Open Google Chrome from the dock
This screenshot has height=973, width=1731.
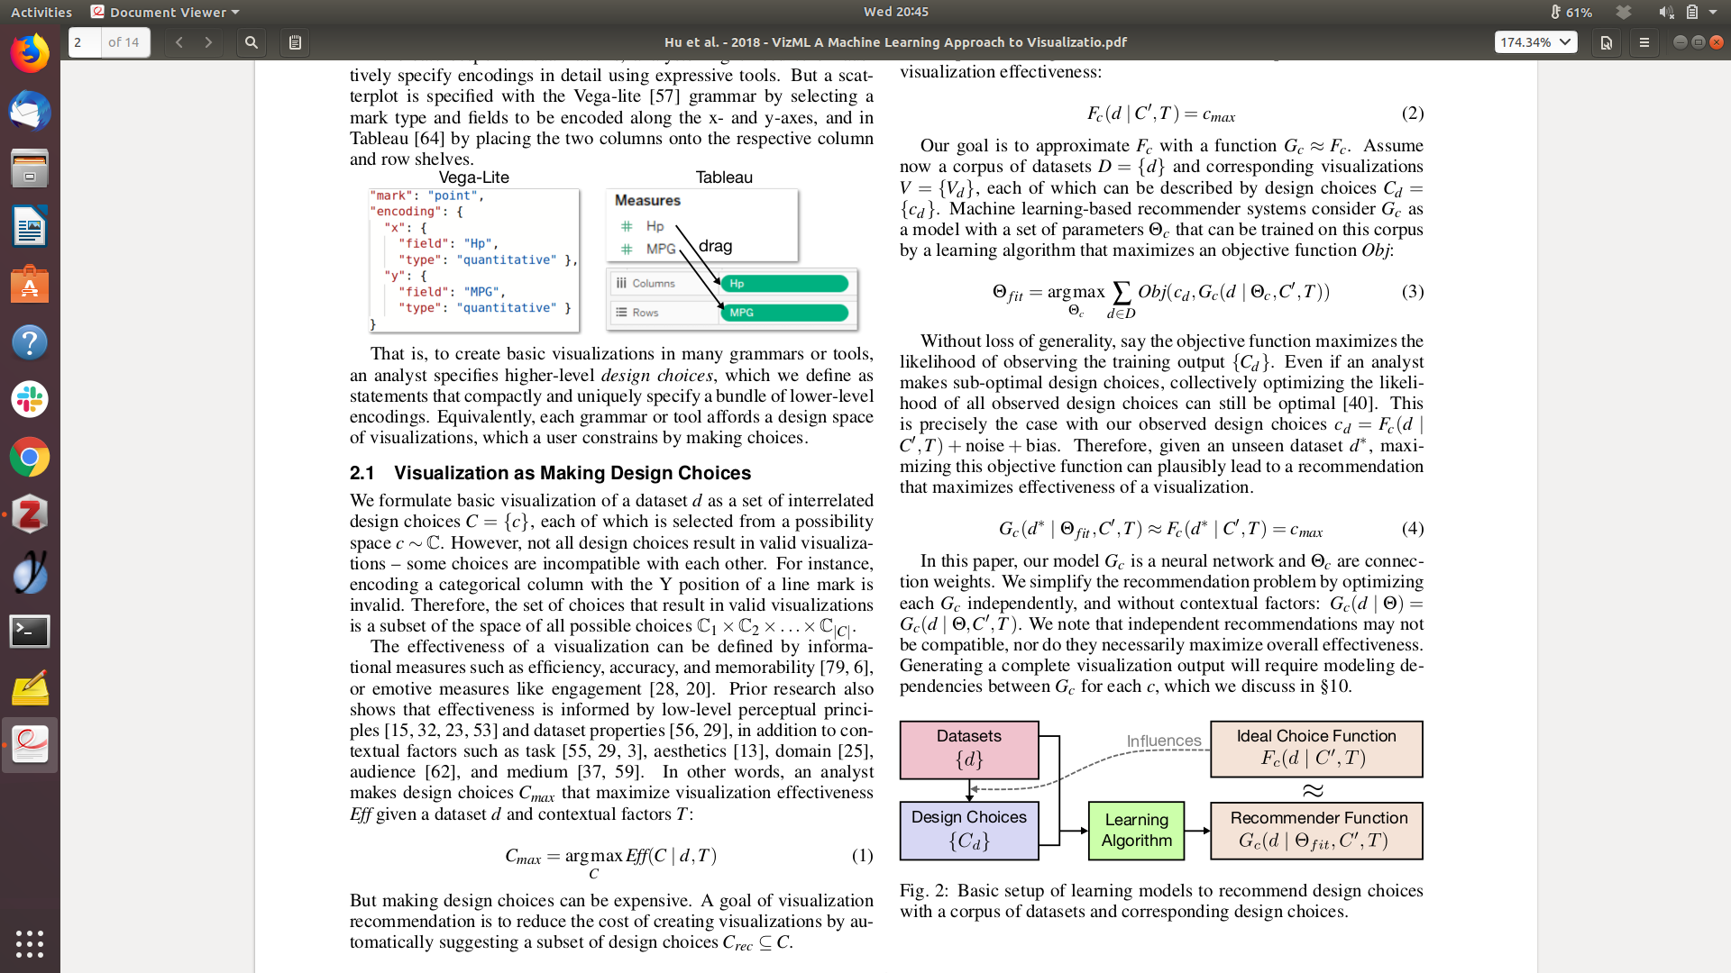click(x=30, y=458)
